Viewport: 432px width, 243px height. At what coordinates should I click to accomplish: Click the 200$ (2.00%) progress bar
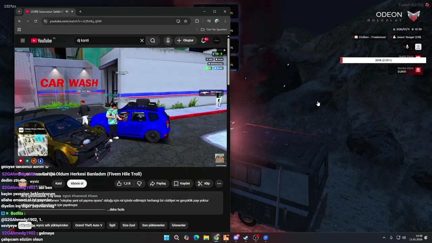383,60
